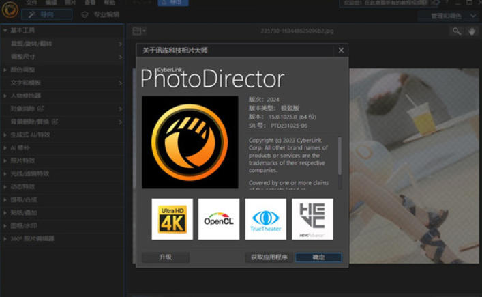Click the photo preview on canvas
Viewport: 482px width, 297px height.
414,166
